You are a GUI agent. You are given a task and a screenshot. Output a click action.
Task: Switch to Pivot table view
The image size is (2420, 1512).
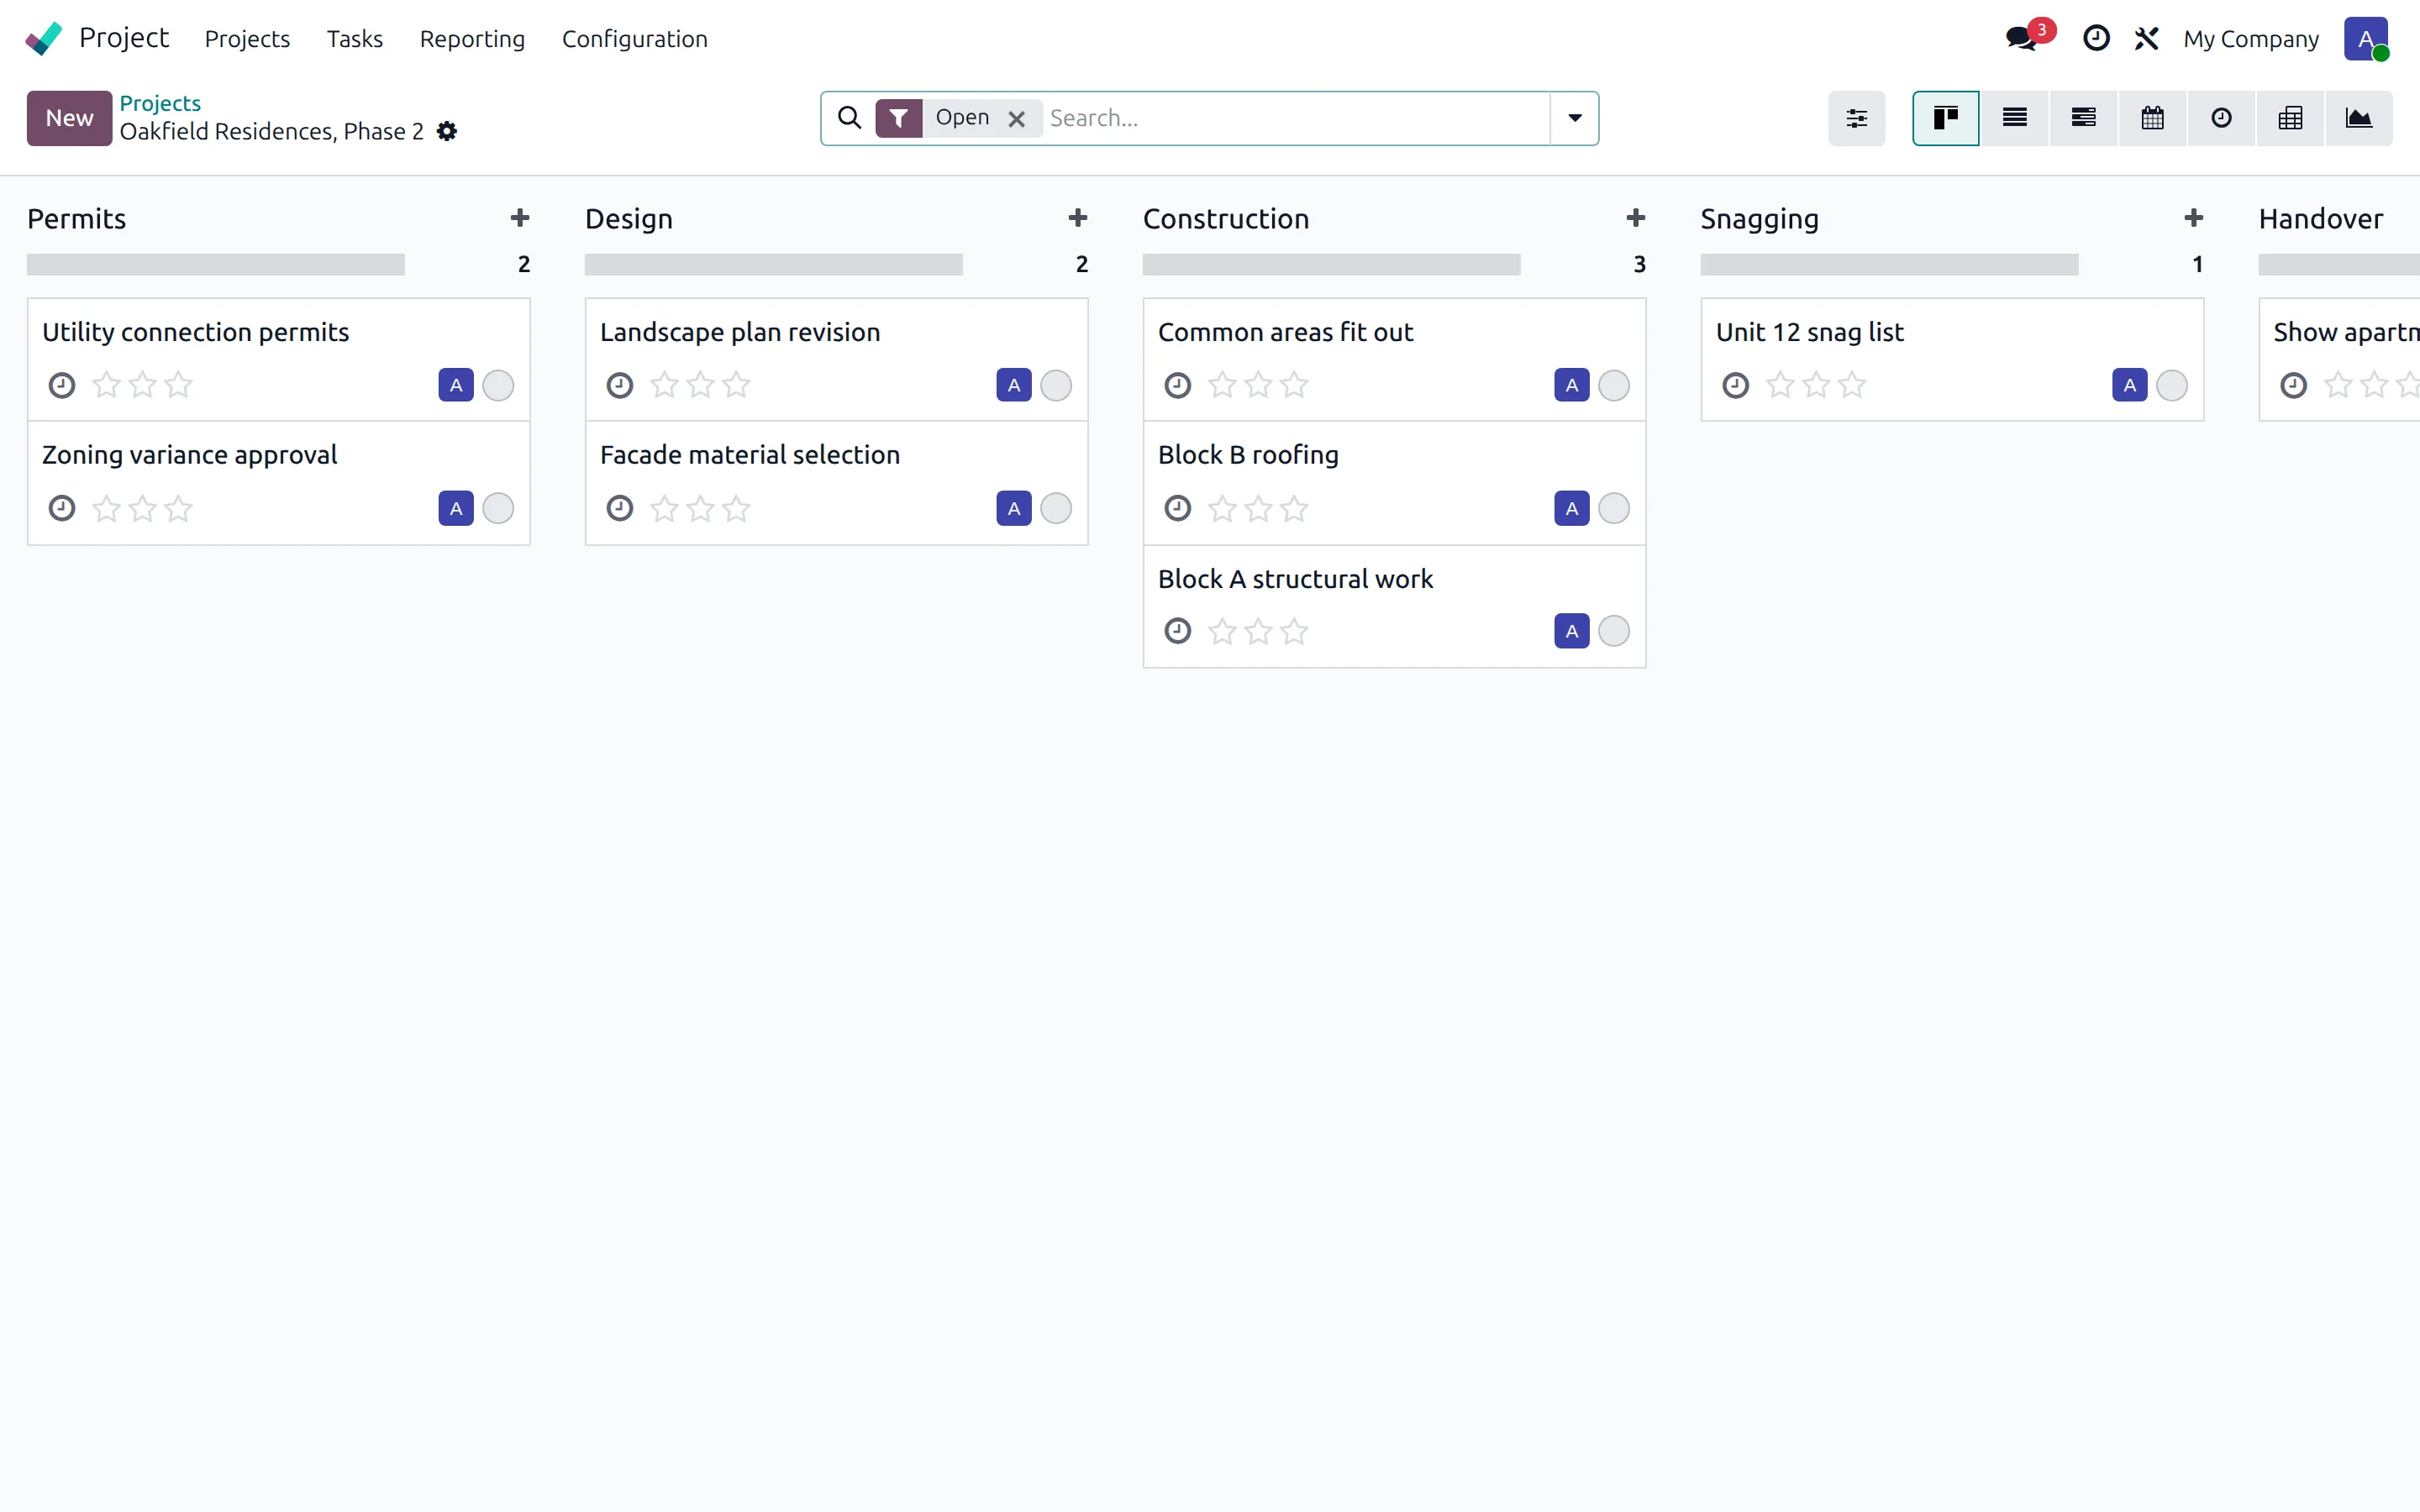coord(2291,118)
